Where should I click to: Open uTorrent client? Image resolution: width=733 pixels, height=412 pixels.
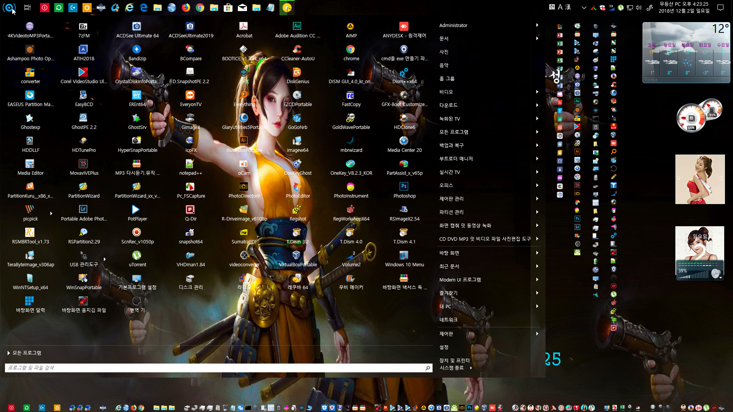pos(137,259)
